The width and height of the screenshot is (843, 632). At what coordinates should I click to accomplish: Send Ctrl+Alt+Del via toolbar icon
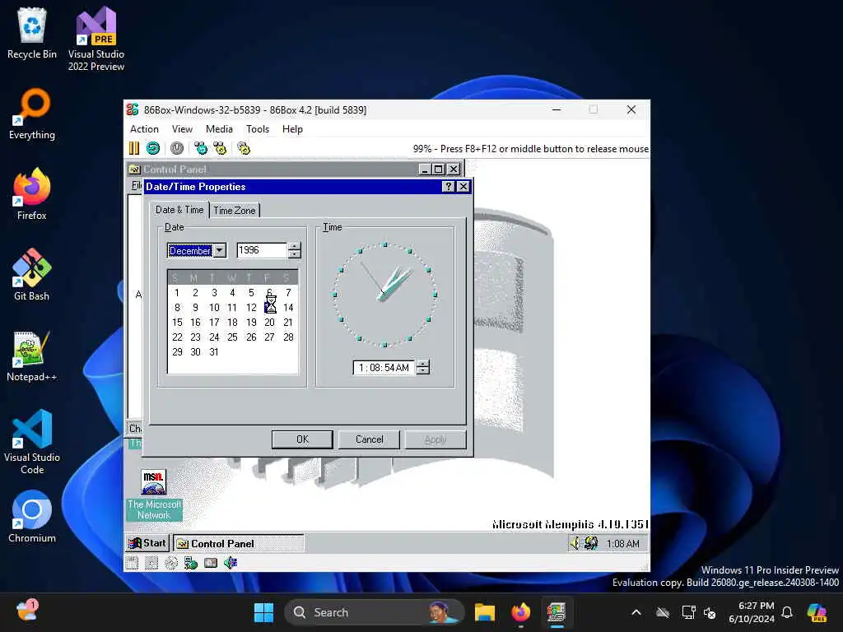pos(201,148)
